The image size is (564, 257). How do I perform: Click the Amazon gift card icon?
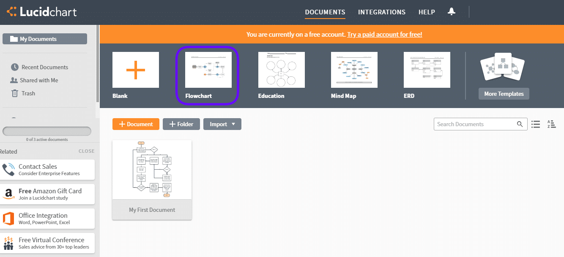tap(10, 194)
